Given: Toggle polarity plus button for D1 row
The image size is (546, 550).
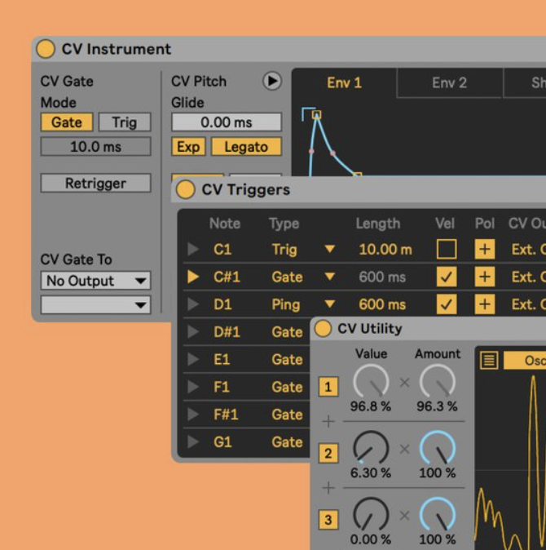Looking at the screenshot, I should point(485,304).
